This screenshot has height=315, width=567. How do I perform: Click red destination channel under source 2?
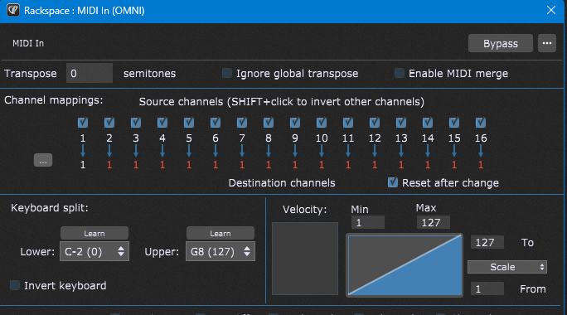(109, 165)
